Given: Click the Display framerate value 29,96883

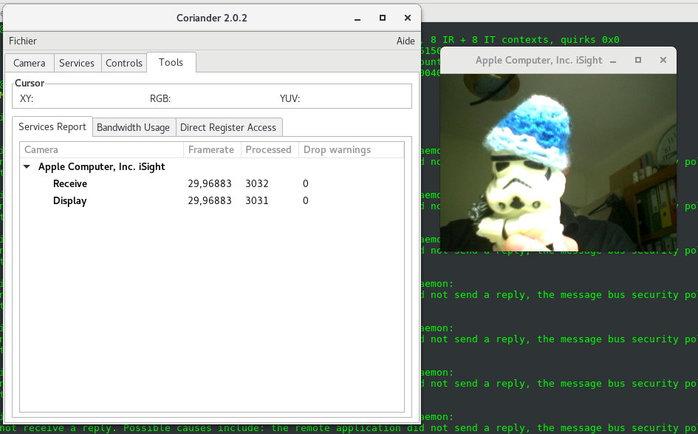Looking at the screenshot, I should [210, 200].
